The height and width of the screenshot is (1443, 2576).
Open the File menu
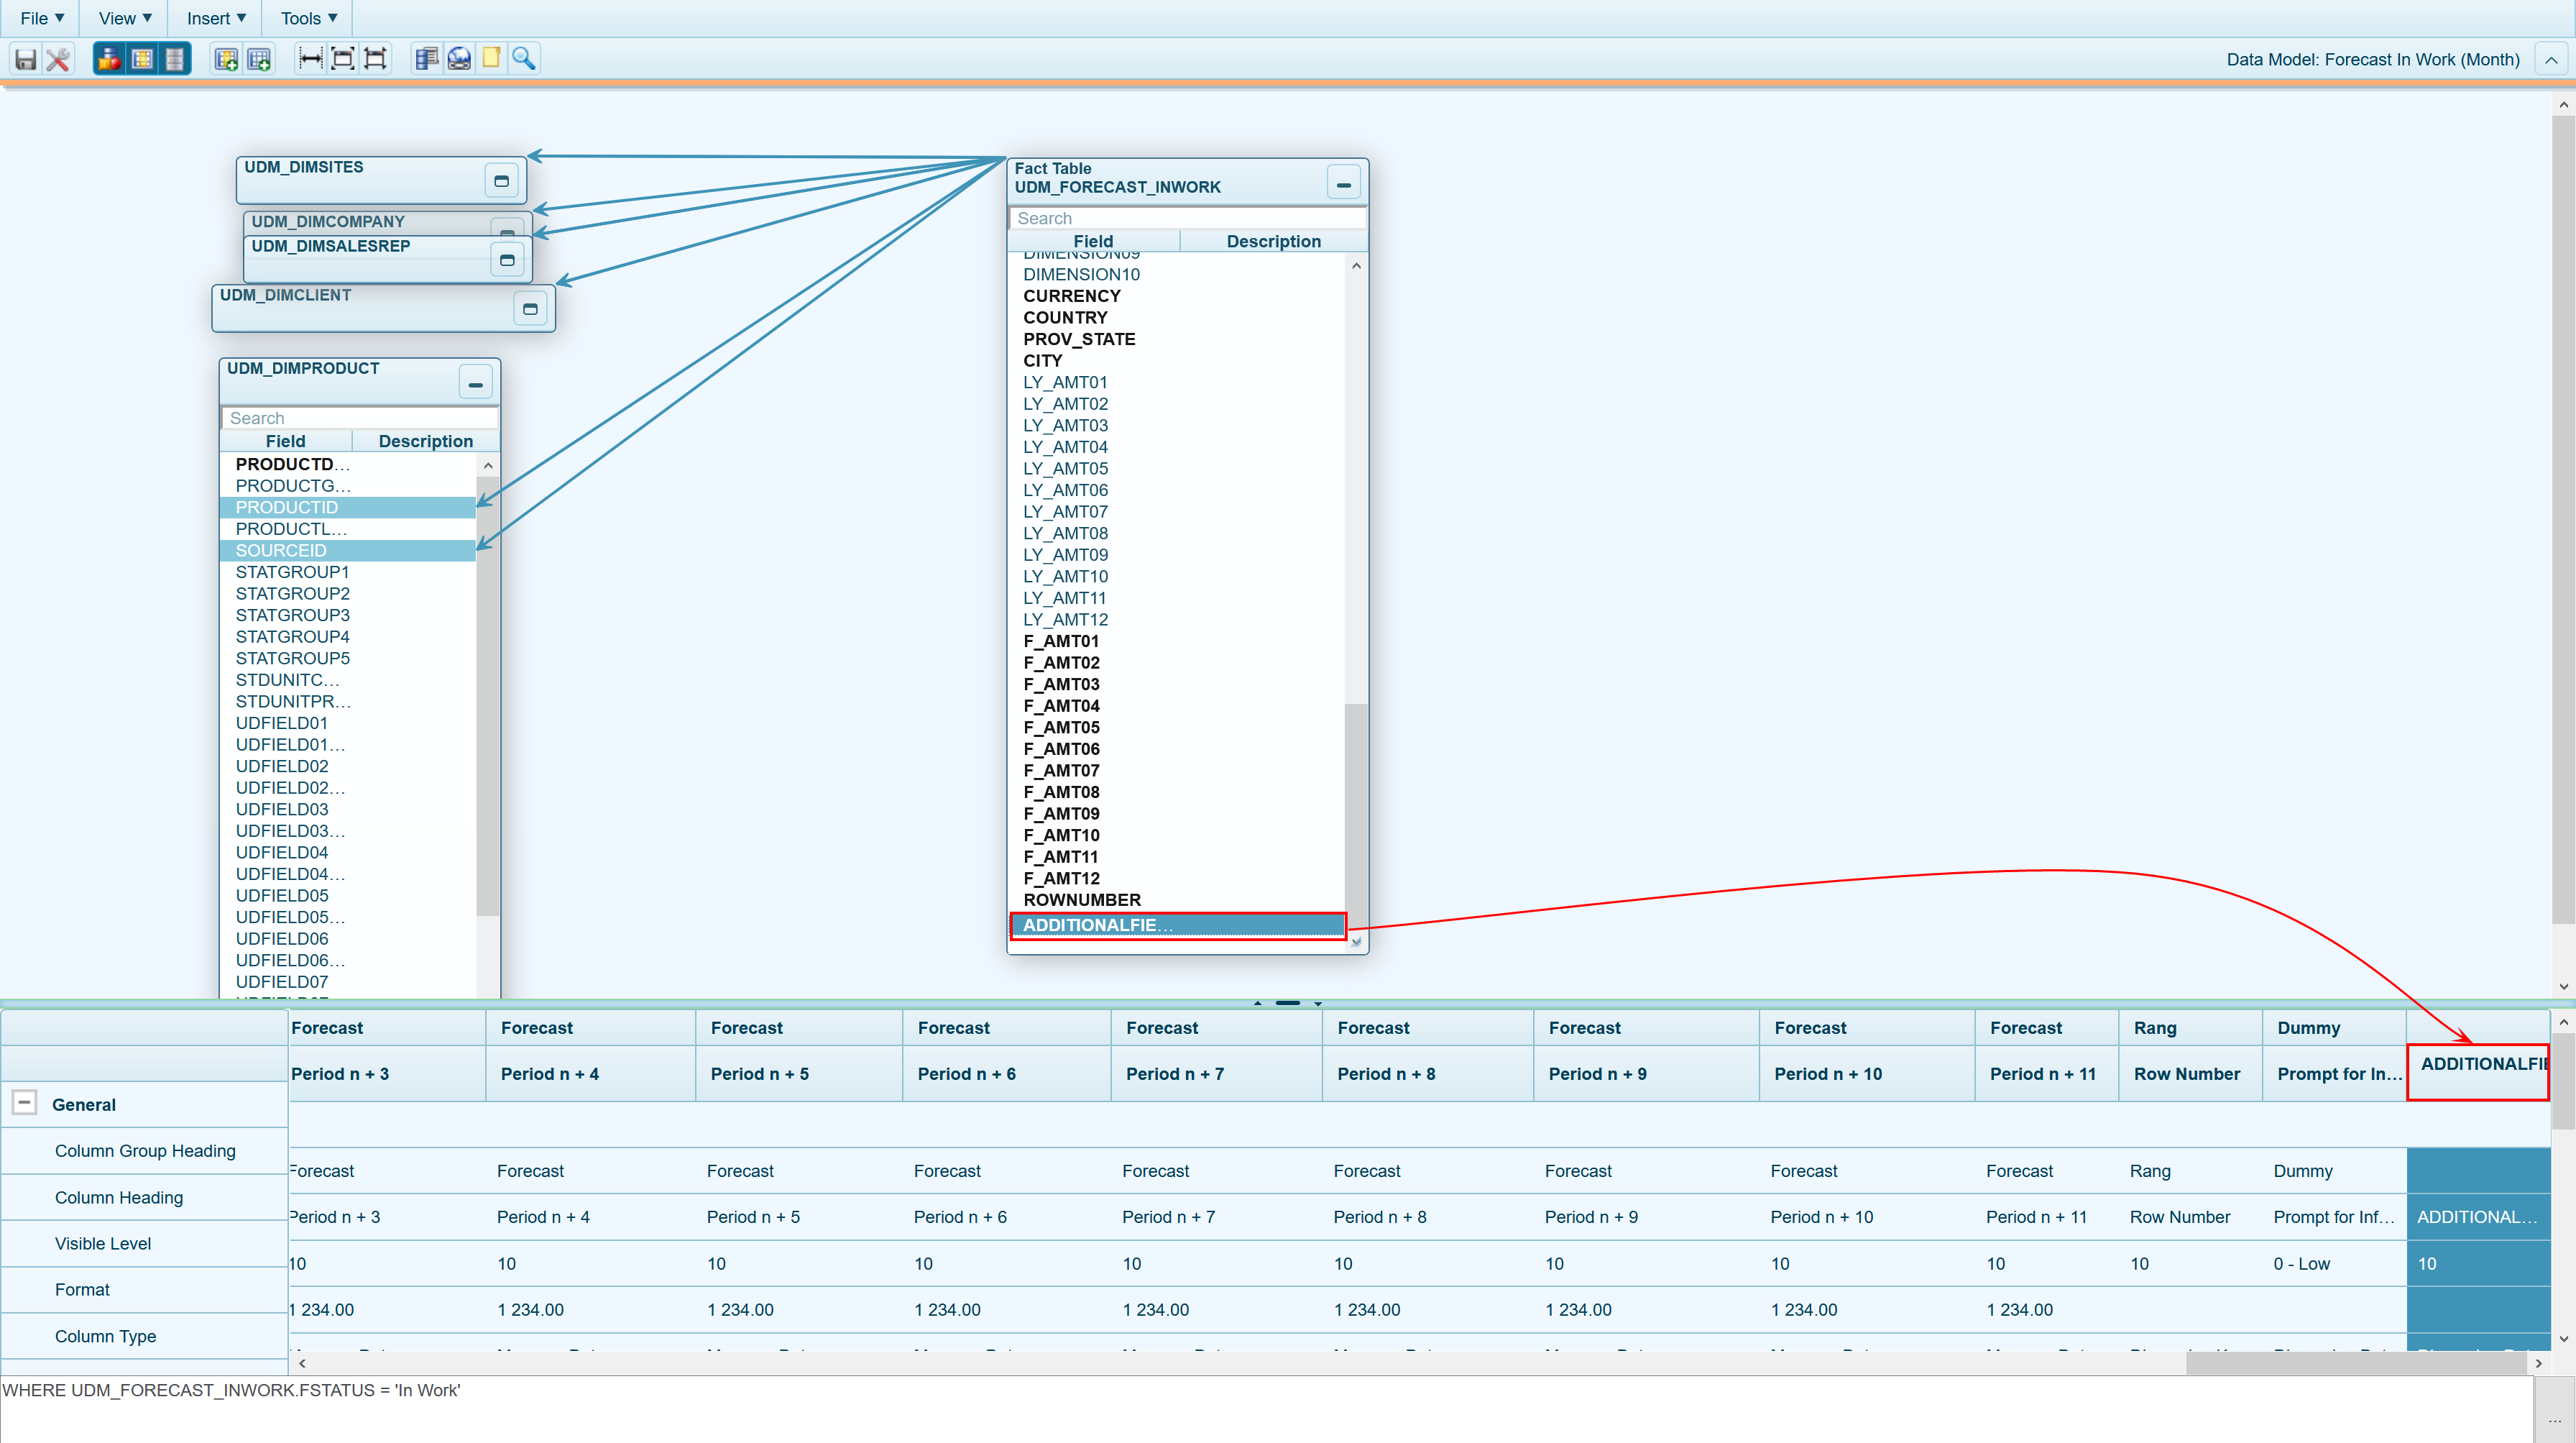42,18
